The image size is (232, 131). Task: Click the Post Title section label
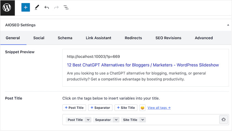click(14, 98)
